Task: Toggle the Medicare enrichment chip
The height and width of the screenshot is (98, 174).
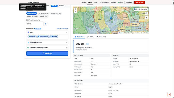Action: pyautogui.click(x=54, y=36)
